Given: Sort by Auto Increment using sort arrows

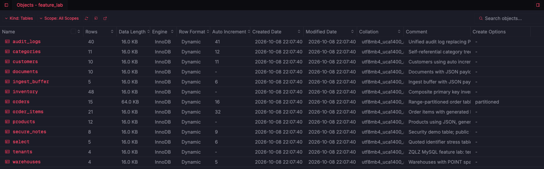Looking at the screenshot, I should pyautogui.click(x=249, y=31).
